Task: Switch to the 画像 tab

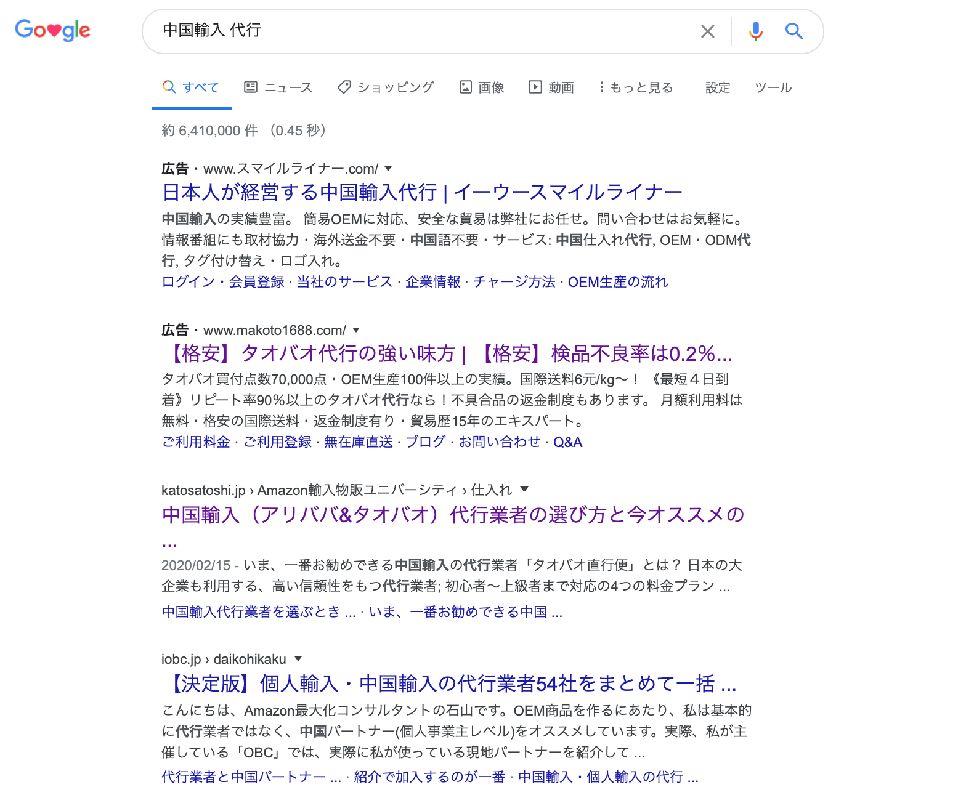Action: pyautogui.click(x=482, y=87)
